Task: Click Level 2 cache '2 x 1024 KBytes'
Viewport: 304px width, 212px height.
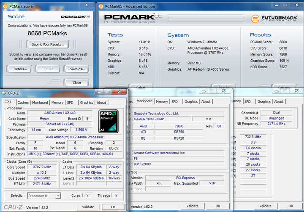Action: [91, 178]
